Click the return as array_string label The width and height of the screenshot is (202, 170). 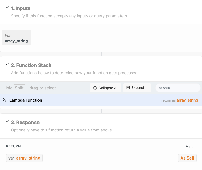point(180,100)
